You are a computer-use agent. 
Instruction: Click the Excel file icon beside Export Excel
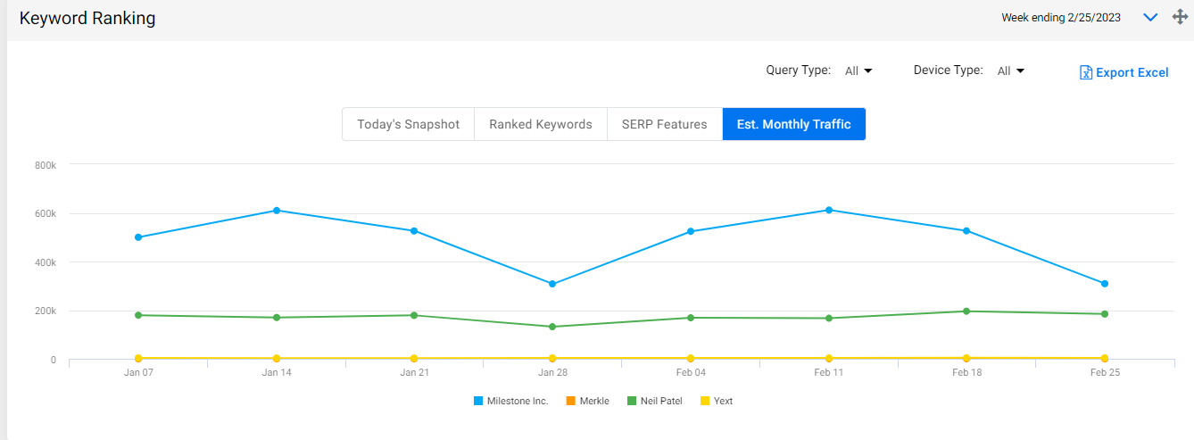[1086, 72]
